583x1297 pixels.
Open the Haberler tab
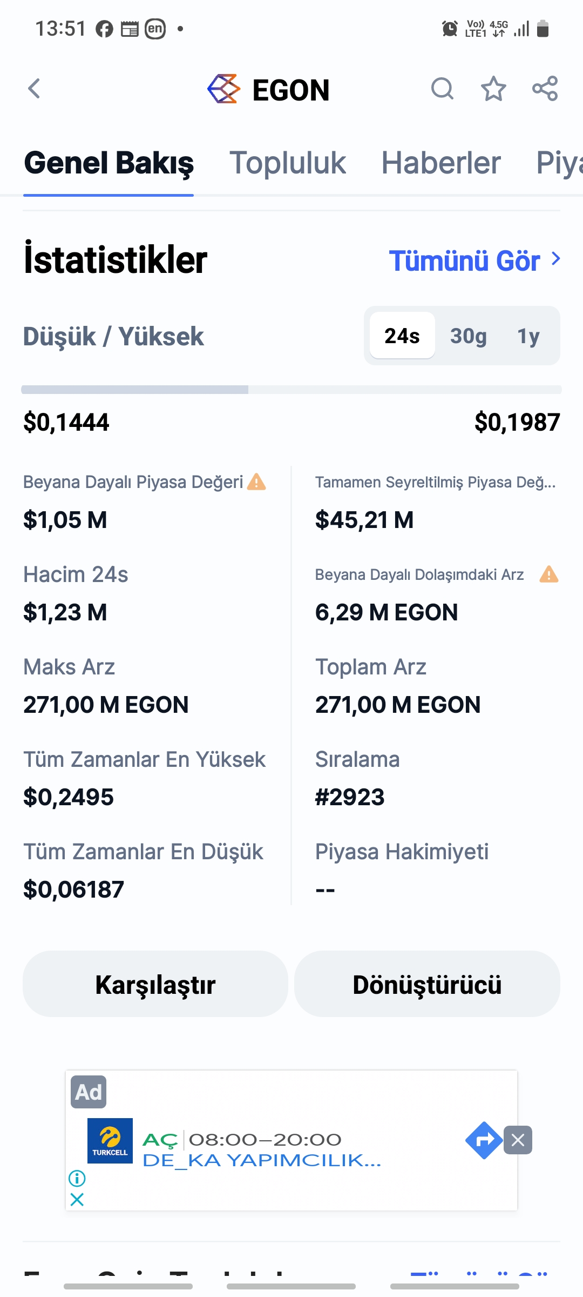pyautogui.click(x=441, y=163)
